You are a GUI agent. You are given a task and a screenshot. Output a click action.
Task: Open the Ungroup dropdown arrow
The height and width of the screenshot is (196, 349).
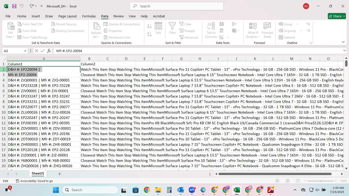click(301, 31)
